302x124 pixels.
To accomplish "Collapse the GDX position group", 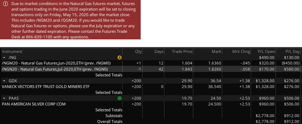I will [x=5, y=81].
